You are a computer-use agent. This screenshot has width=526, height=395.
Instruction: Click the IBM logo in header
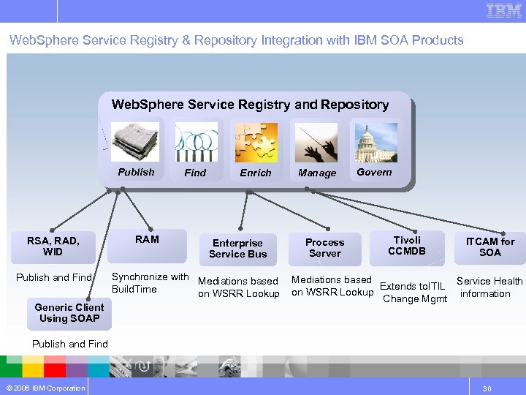[x=504, y=11]
